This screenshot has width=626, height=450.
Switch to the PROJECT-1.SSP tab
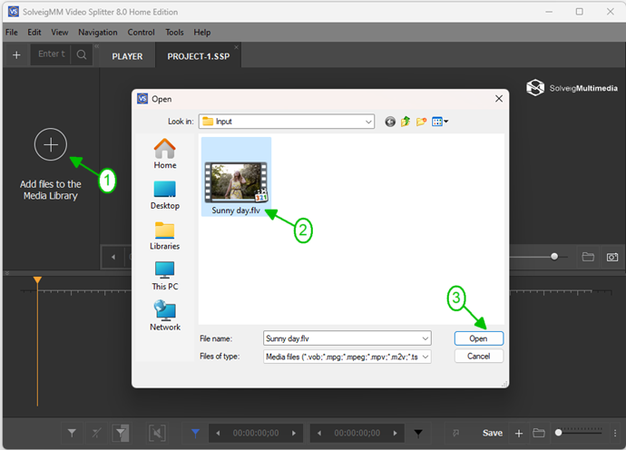[198, 56]
